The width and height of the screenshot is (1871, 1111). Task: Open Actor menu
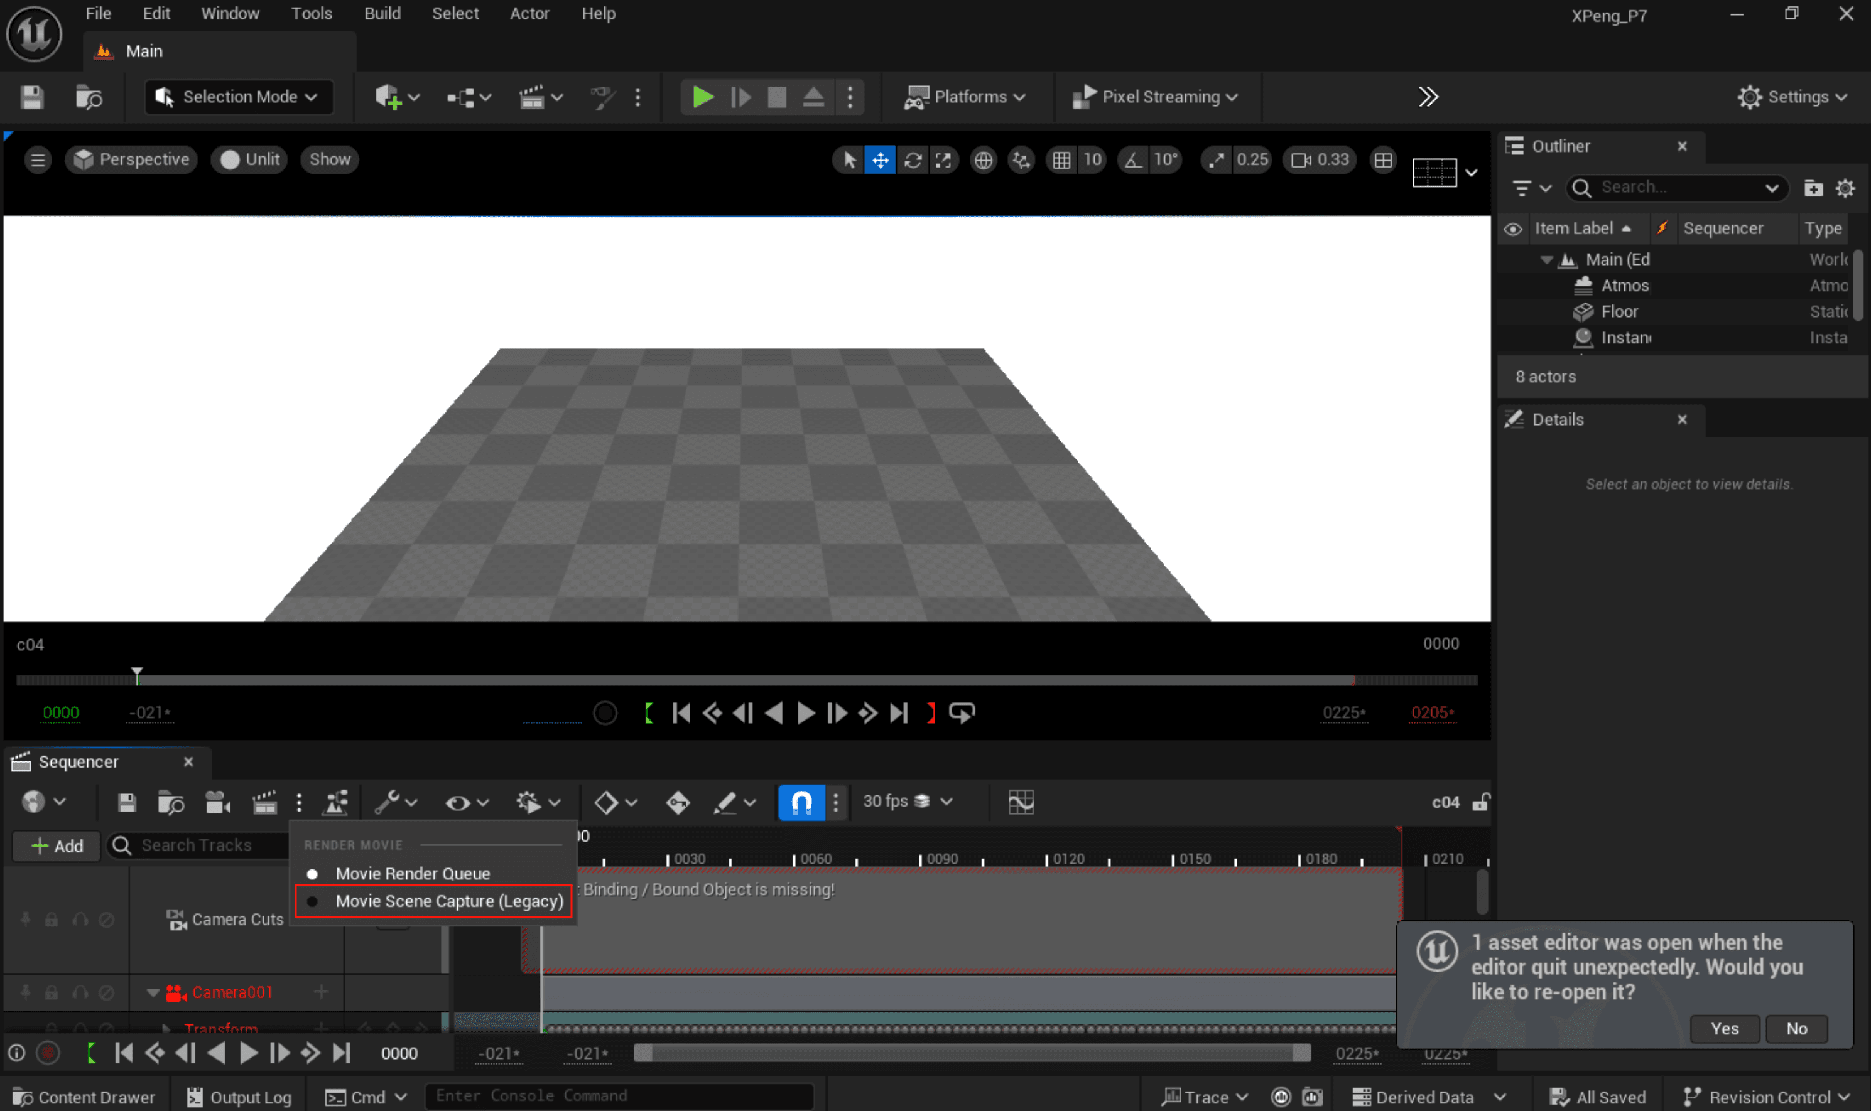[529, 13]
